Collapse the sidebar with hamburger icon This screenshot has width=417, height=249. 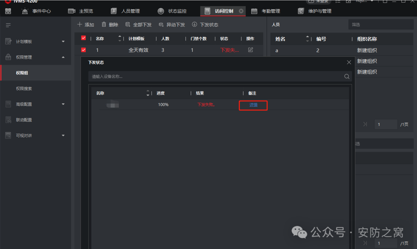8,25
